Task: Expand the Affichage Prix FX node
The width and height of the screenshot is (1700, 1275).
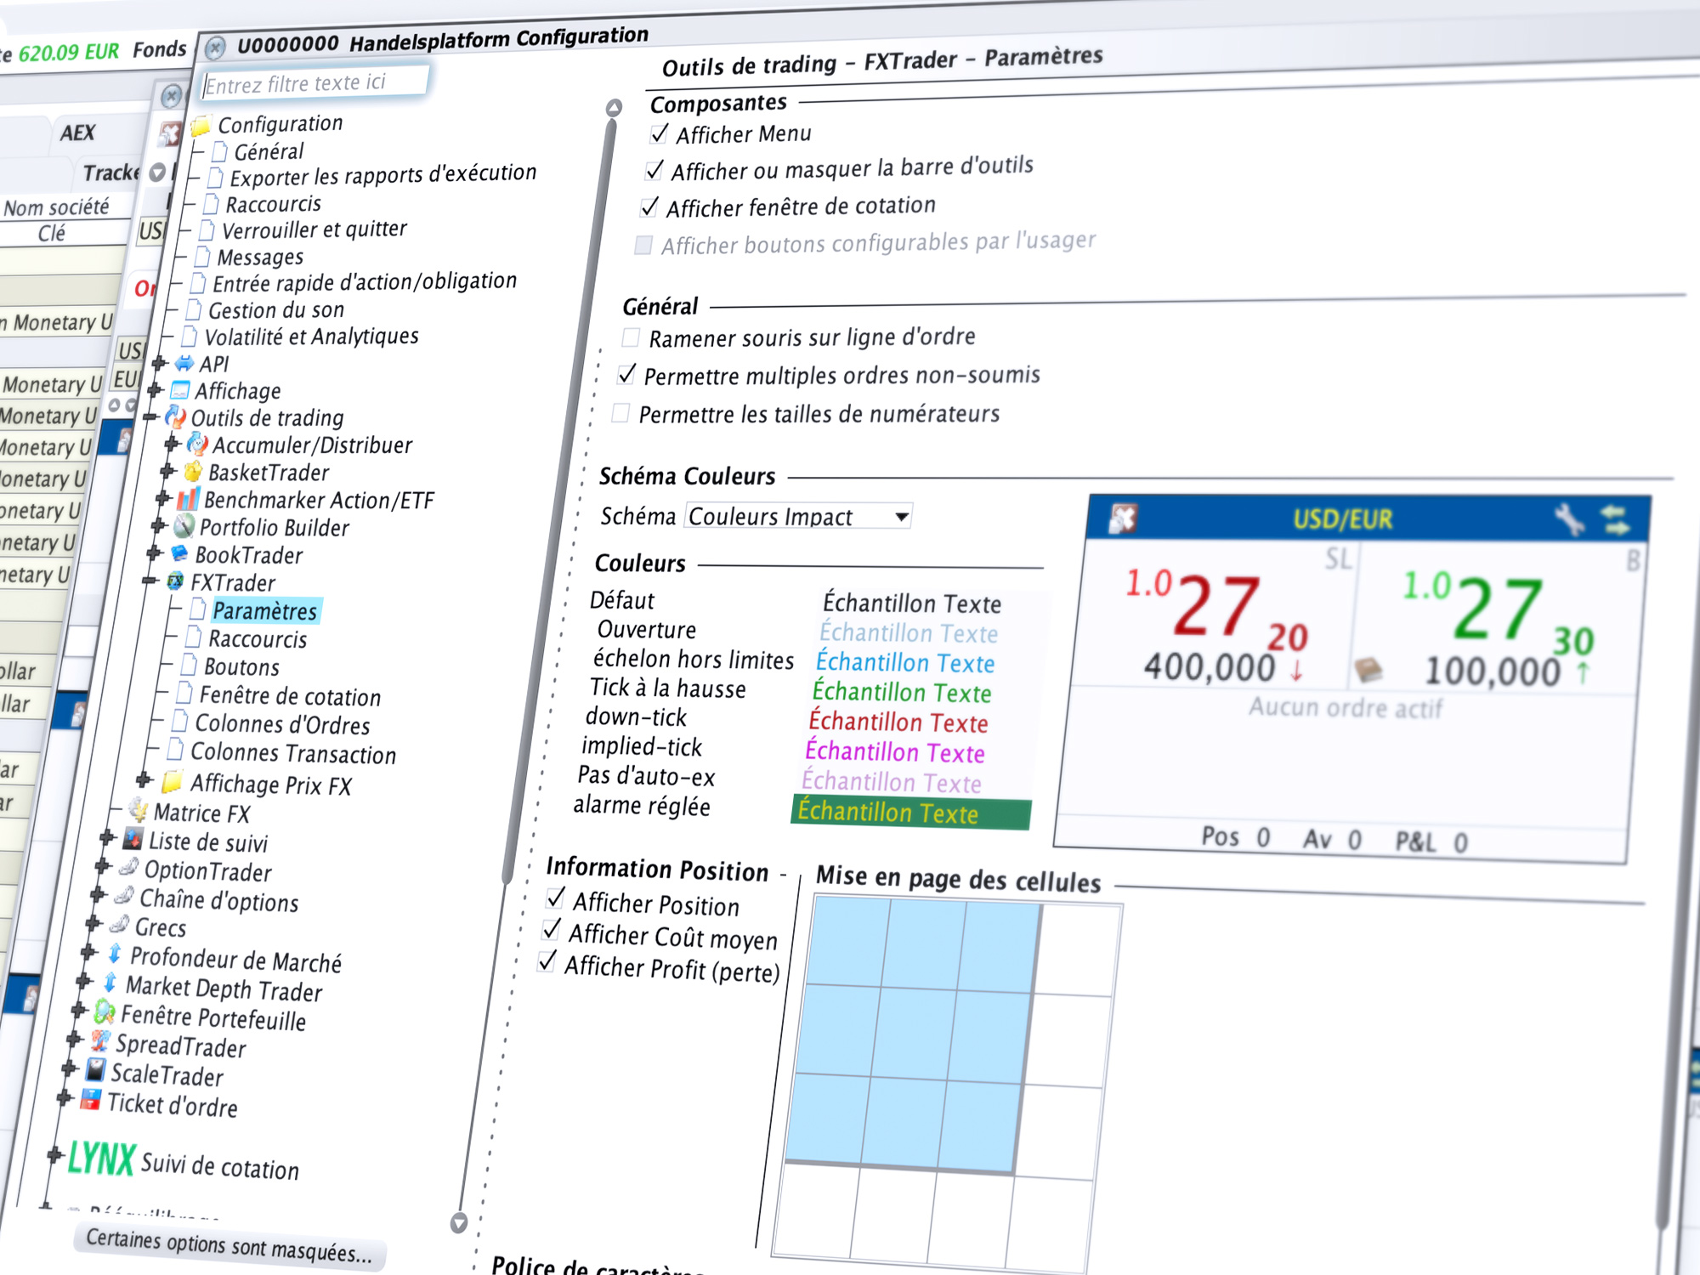Action: [144, 779]
